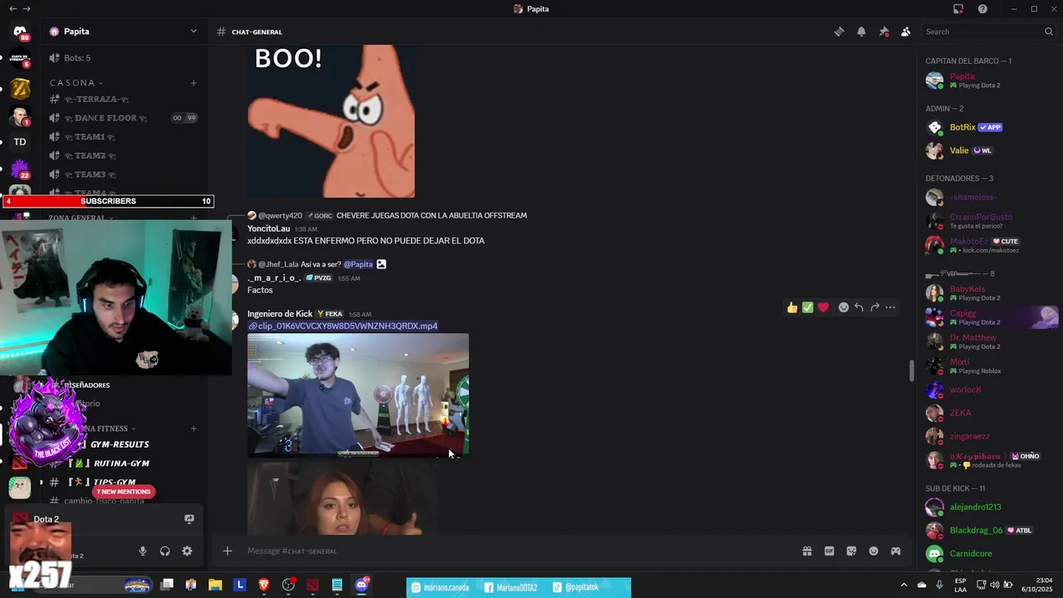
Task: Toggle headphones deafen
Action: (x=164, y=551)
